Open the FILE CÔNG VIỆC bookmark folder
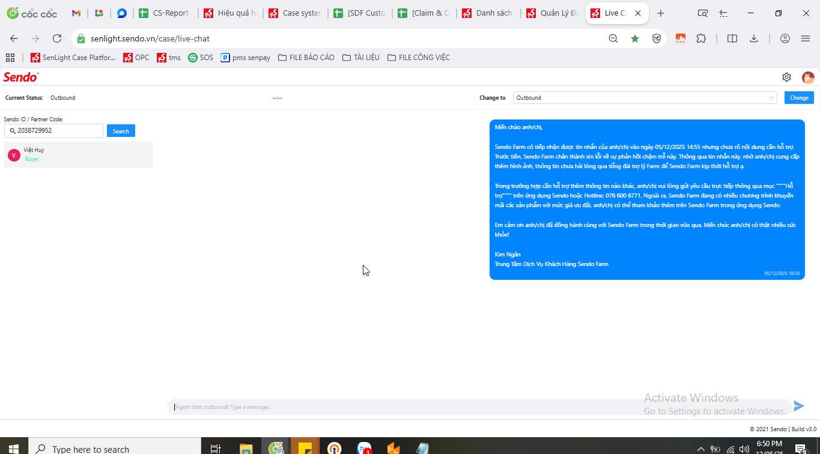The height and width of the screenshot is (454, 820). click(x=419, y=58)
